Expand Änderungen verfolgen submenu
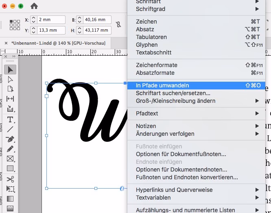The height and width of the screenshot is (213, 271). pos(197,134)
